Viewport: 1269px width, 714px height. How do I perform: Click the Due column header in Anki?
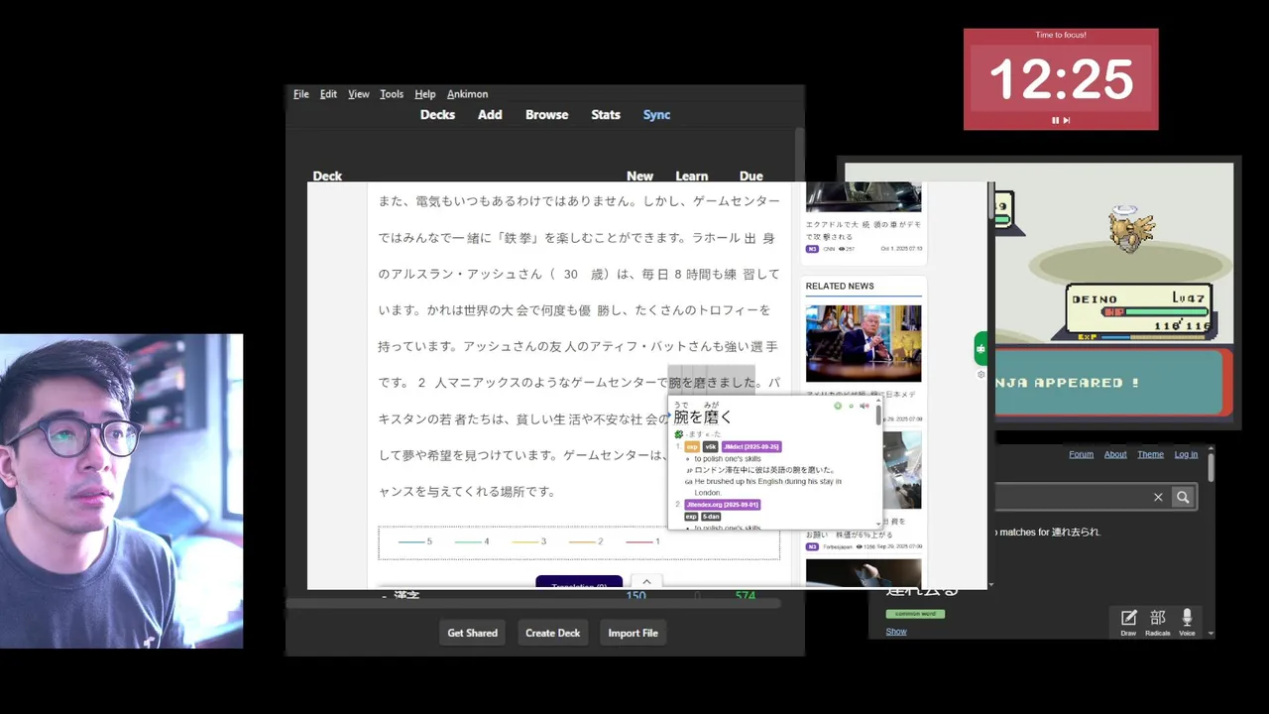(750, 176)
